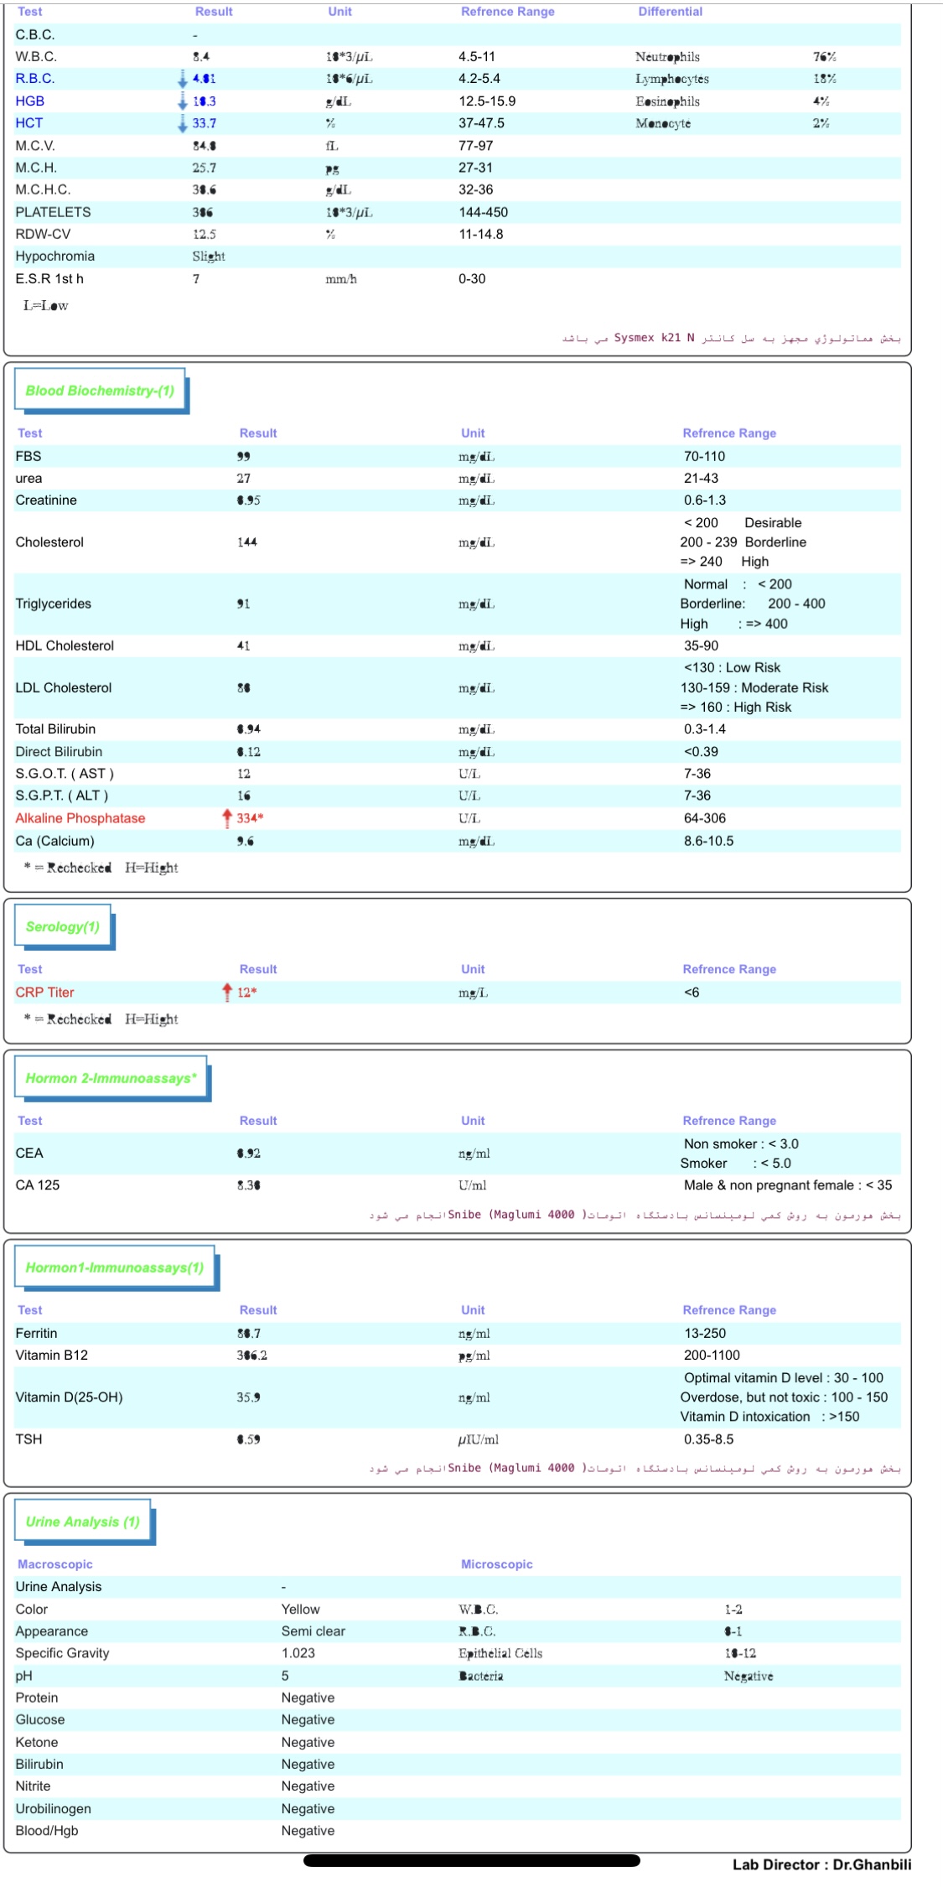Click the Alkaline Phosphatase test name
The image size is (943, 1887).
pos(80,818)
